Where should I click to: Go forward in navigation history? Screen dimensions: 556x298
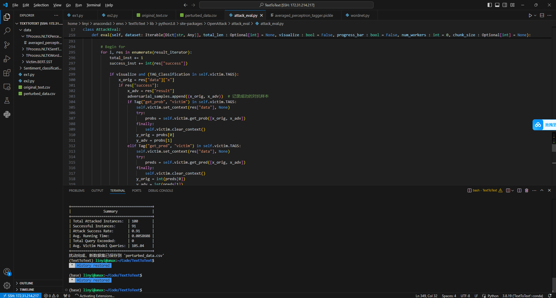click(x=193, y=5)
